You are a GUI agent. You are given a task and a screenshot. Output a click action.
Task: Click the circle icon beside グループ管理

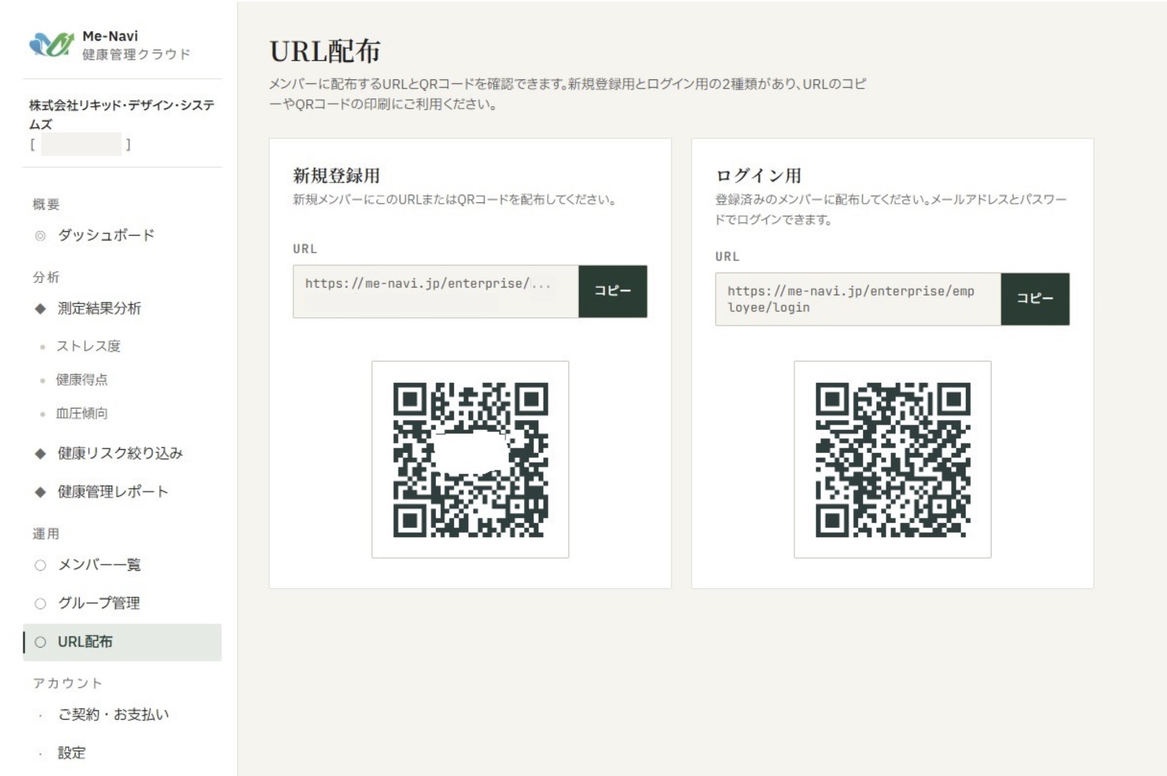tap(40, 603)
